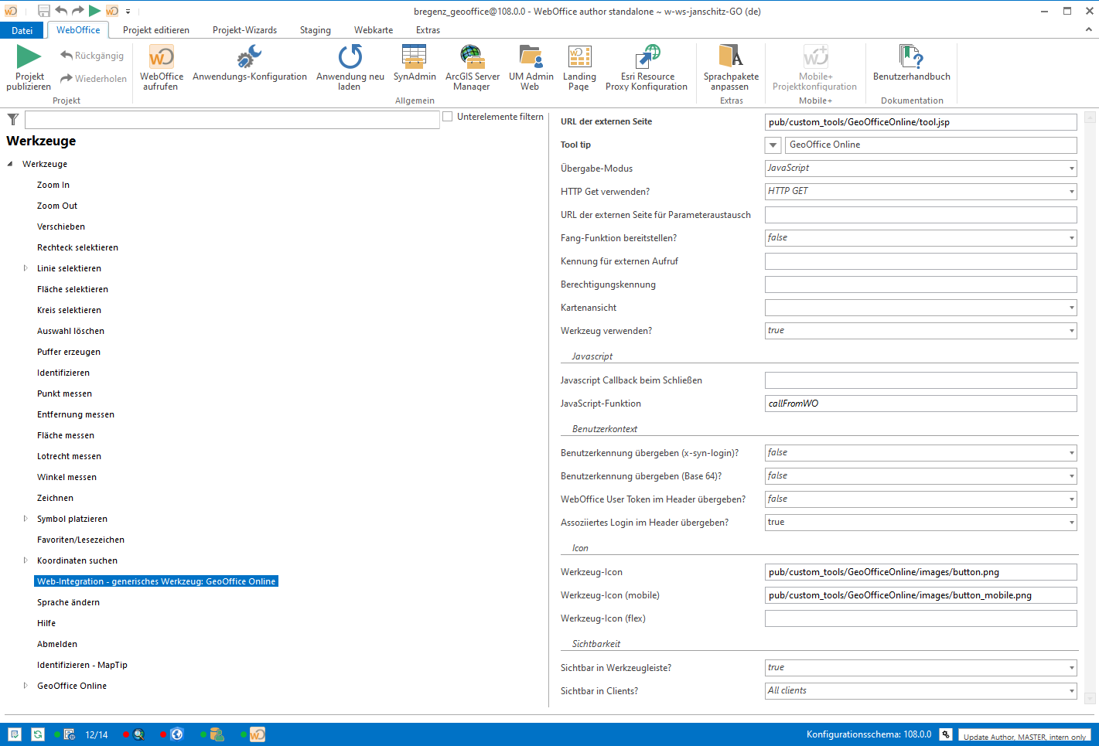Click the URL der externen Seite field
Viewport: 1099px width, 746px height.
pyautogui.click(x=920, y=121)
